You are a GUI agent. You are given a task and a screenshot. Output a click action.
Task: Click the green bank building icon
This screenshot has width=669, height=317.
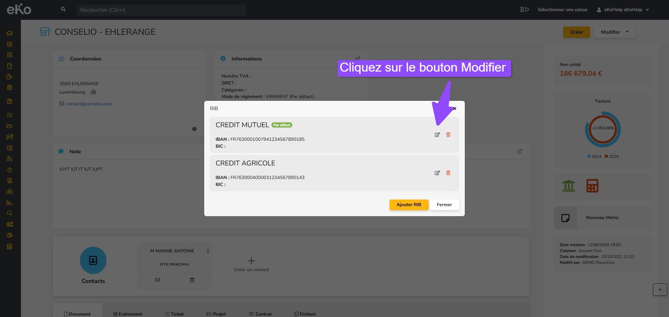[x=569, y=186]
